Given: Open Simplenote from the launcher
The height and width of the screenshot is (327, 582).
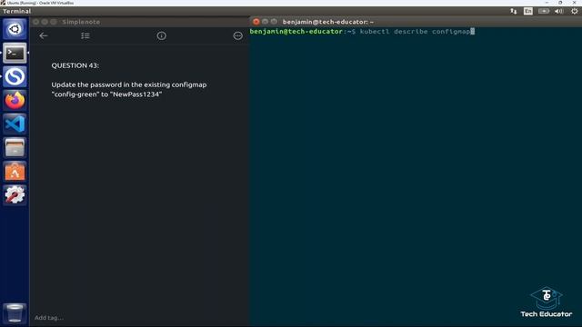Looking at the screenshot, I should pos(15,76).
